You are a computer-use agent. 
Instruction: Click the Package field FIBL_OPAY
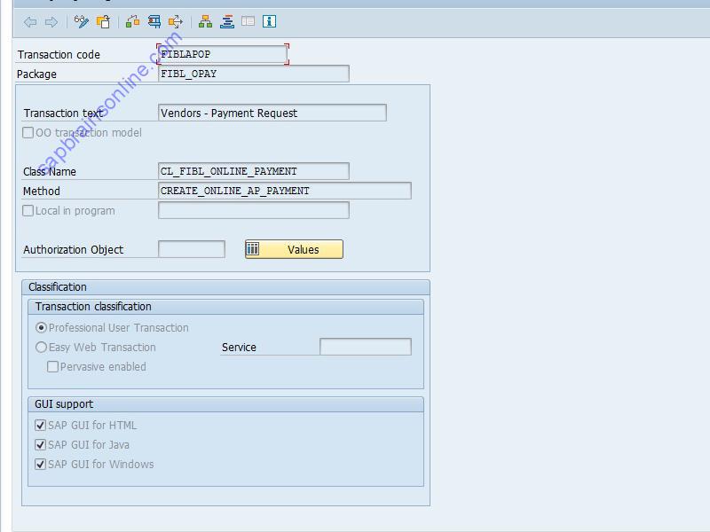(254, 74)
